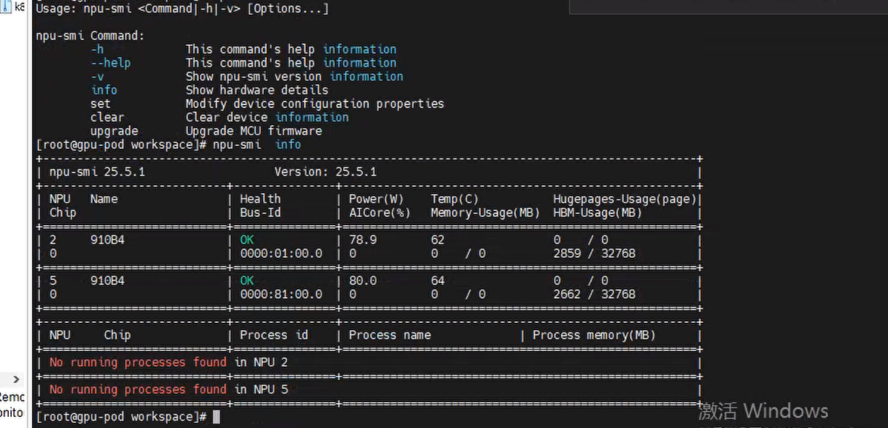
Task: Select 'Show npu-smi version information' description
Action: pos(294,76)
